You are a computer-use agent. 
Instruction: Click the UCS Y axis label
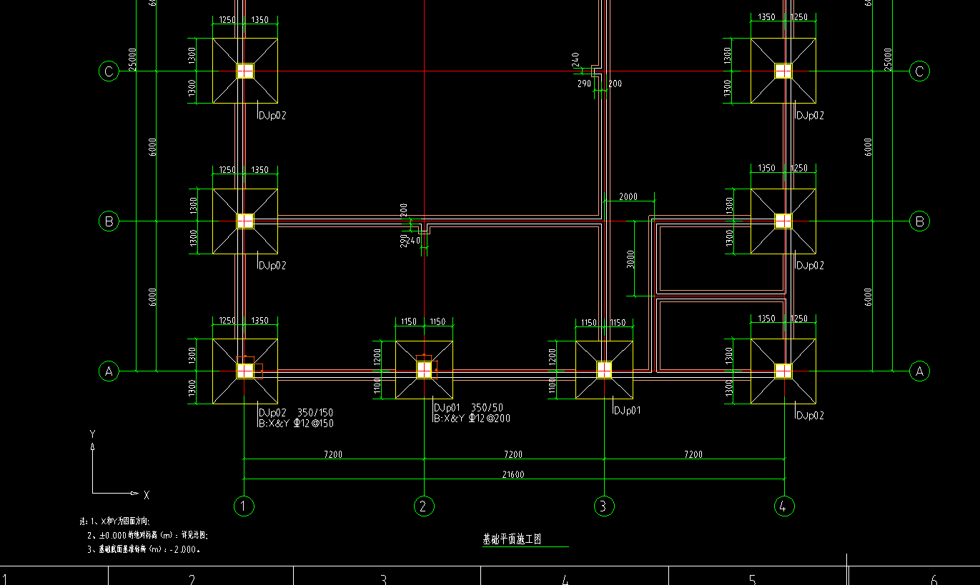[92, 434]
